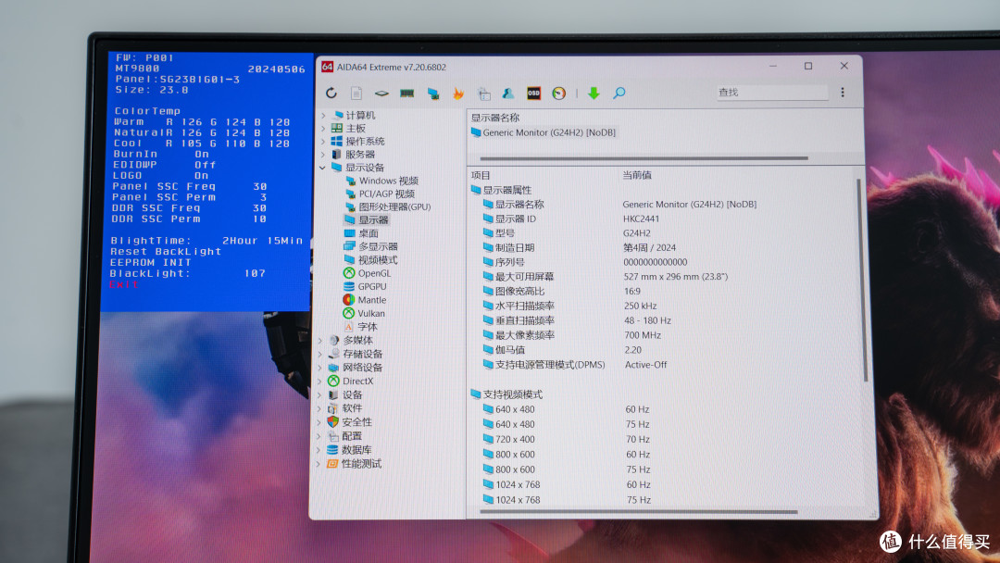Select the OpenGL entry in the sidebar
The width and height of the screenshot is (1000, 563).
(x=372, y=272)
